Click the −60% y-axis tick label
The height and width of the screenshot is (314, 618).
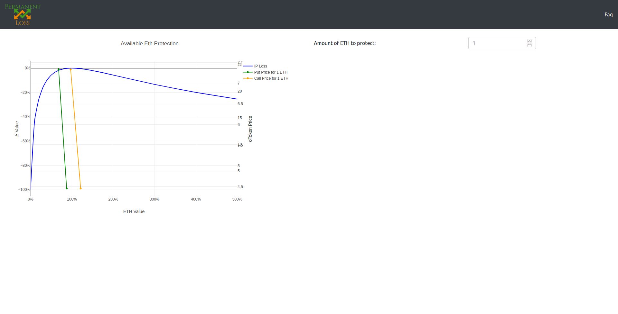pyautogui.click(x=25, y=141)
